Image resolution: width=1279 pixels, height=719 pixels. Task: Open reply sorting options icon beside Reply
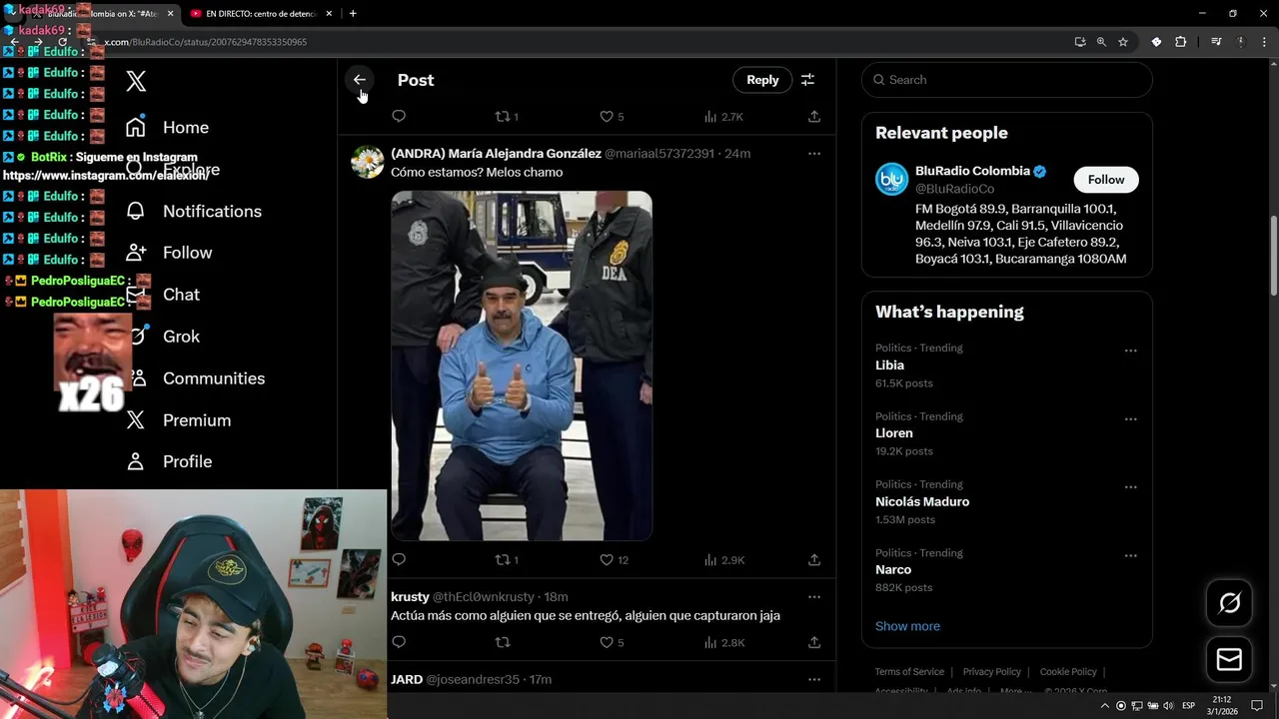click(x=807, y=80)
